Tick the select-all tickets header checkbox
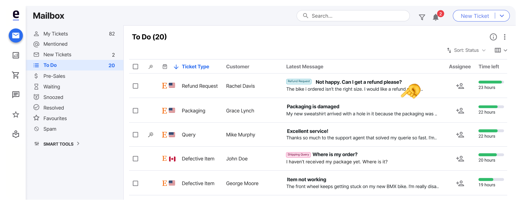The image size is (521, 205). 136,67
